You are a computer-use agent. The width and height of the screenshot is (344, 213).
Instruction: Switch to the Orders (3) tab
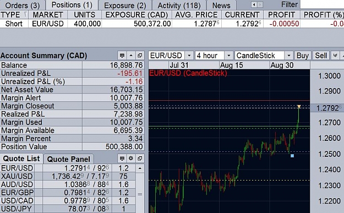pyautogui.click(x=23, y=6)
